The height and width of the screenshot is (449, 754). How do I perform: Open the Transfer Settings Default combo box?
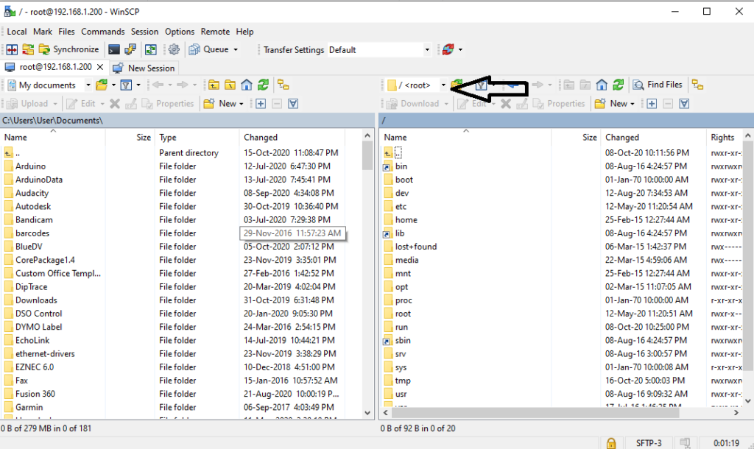pyautogui.click(x=379, y=49)
